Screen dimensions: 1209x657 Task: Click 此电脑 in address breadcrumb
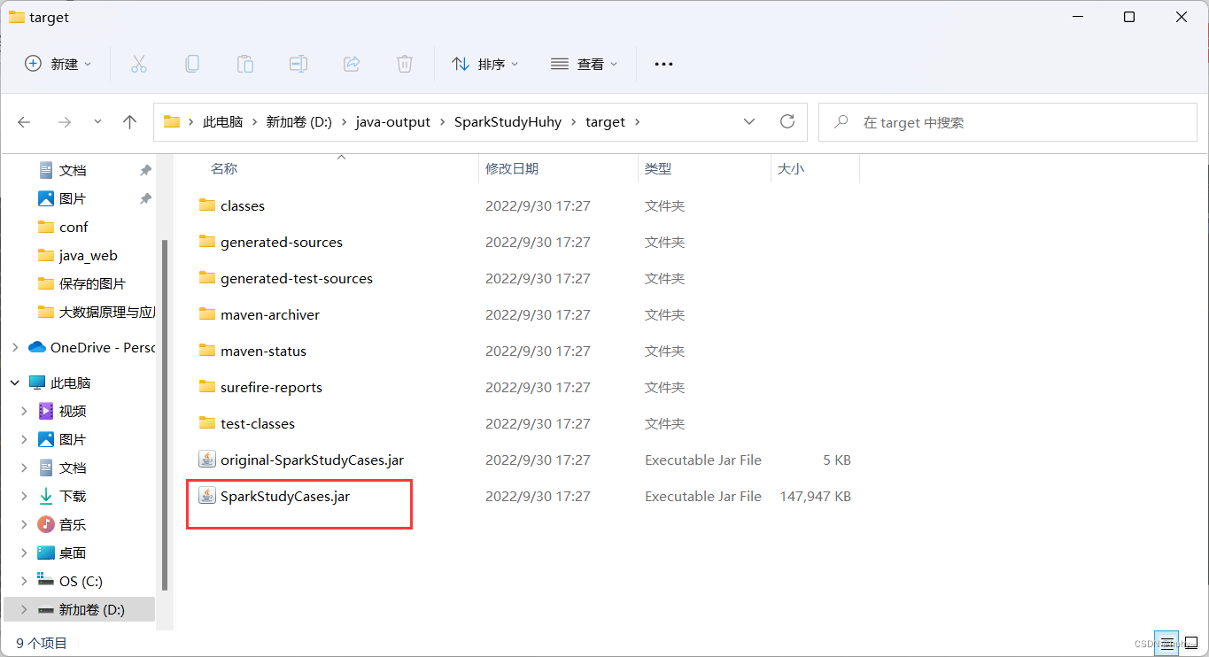pyautogui.click(x=222, y=122)
